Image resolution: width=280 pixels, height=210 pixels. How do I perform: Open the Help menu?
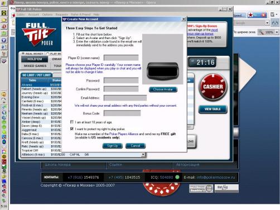pos(96,15)
